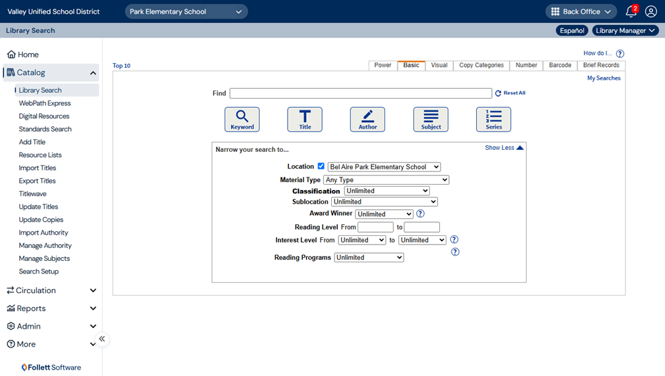Open the Back Office menu
Screen dimensions: 665x376
581,11
